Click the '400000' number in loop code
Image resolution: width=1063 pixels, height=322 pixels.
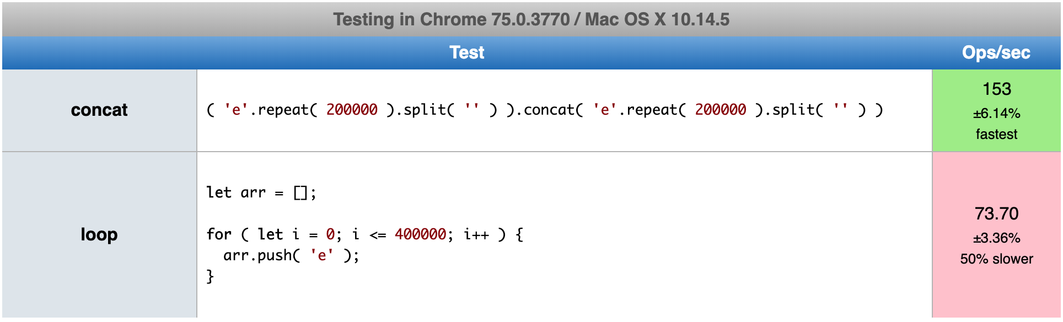[x=420, y=234]
